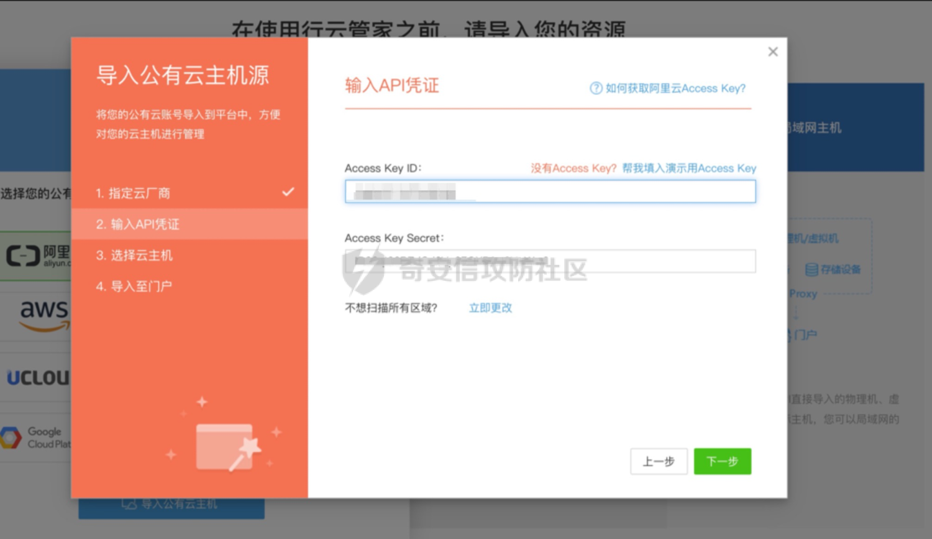Click 帮我填入演示用Access Key link
The height and width of the screenshot is (539, 932).
tap(689, 168)
